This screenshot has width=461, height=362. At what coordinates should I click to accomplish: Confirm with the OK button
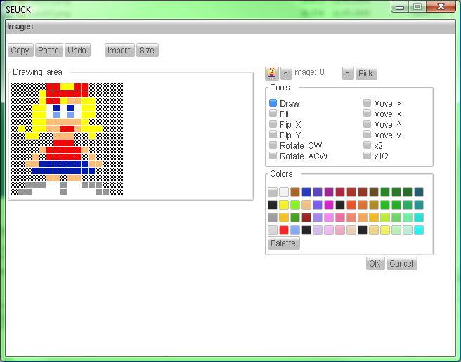375,263
